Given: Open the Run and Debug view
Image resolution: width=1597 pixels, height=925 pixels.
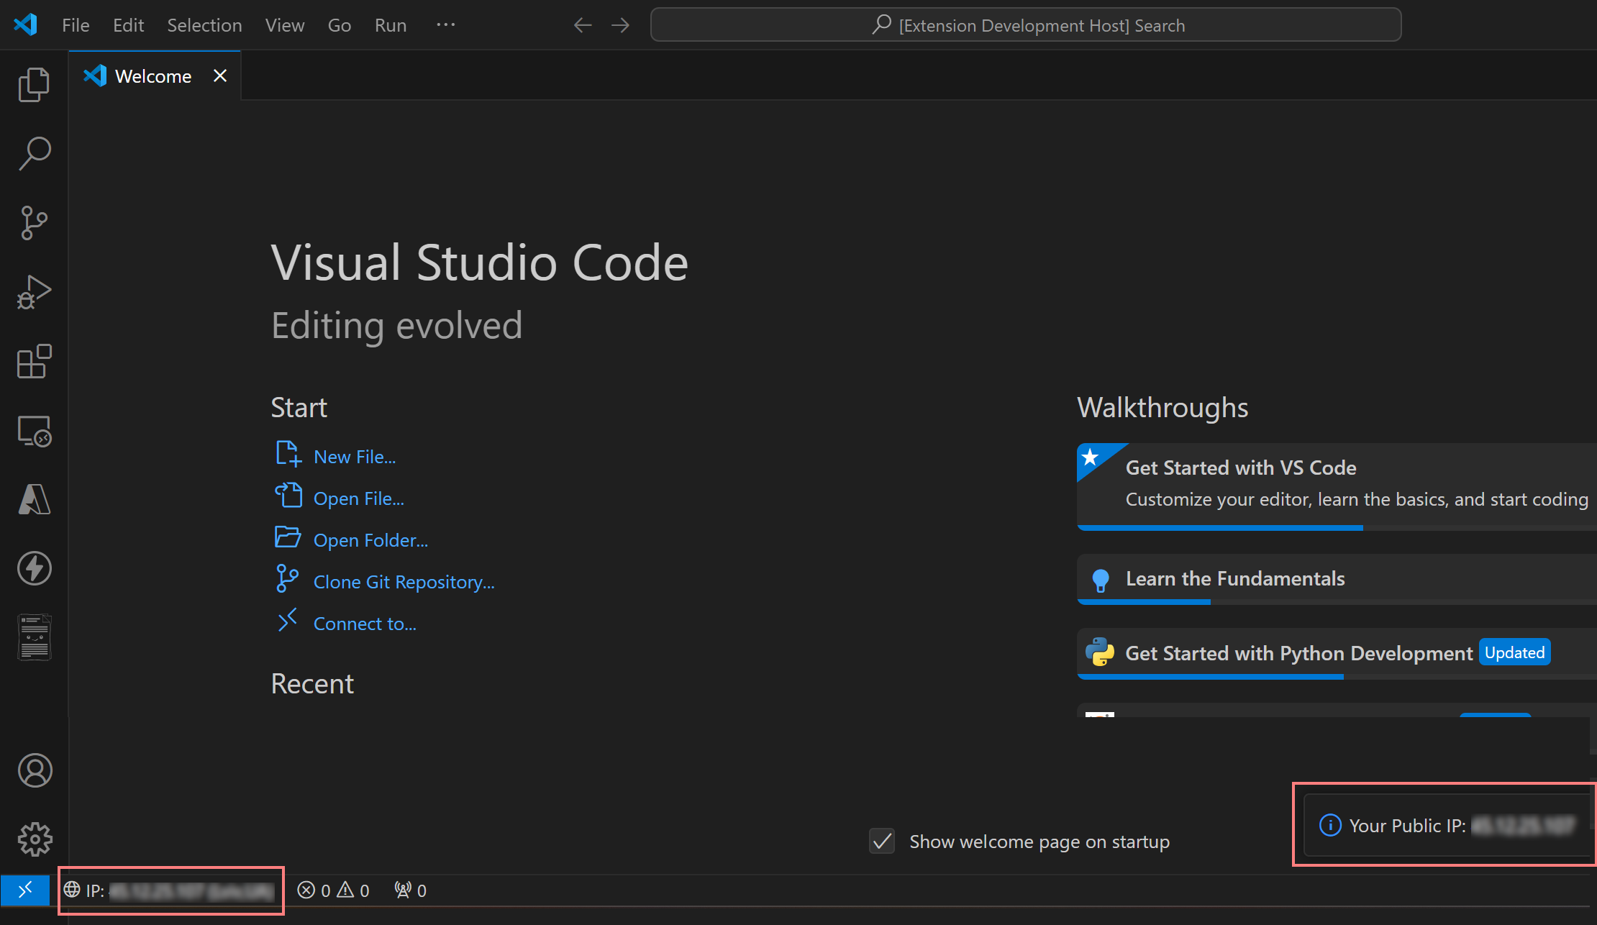Looking at the screenshot, I should [x=33, y=291].
